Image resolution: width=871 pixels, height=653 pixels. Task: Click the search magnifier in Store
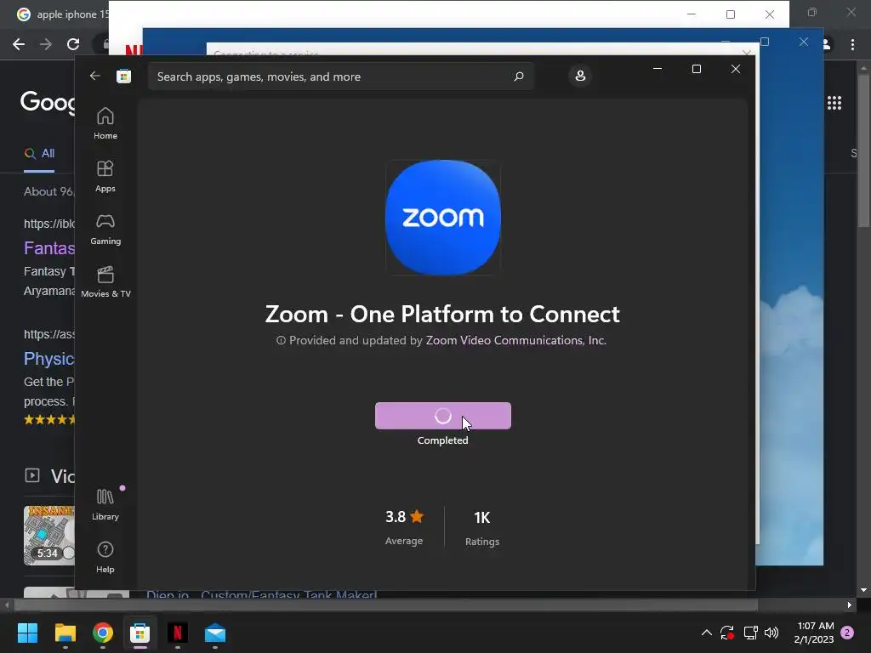coord(518,76)
